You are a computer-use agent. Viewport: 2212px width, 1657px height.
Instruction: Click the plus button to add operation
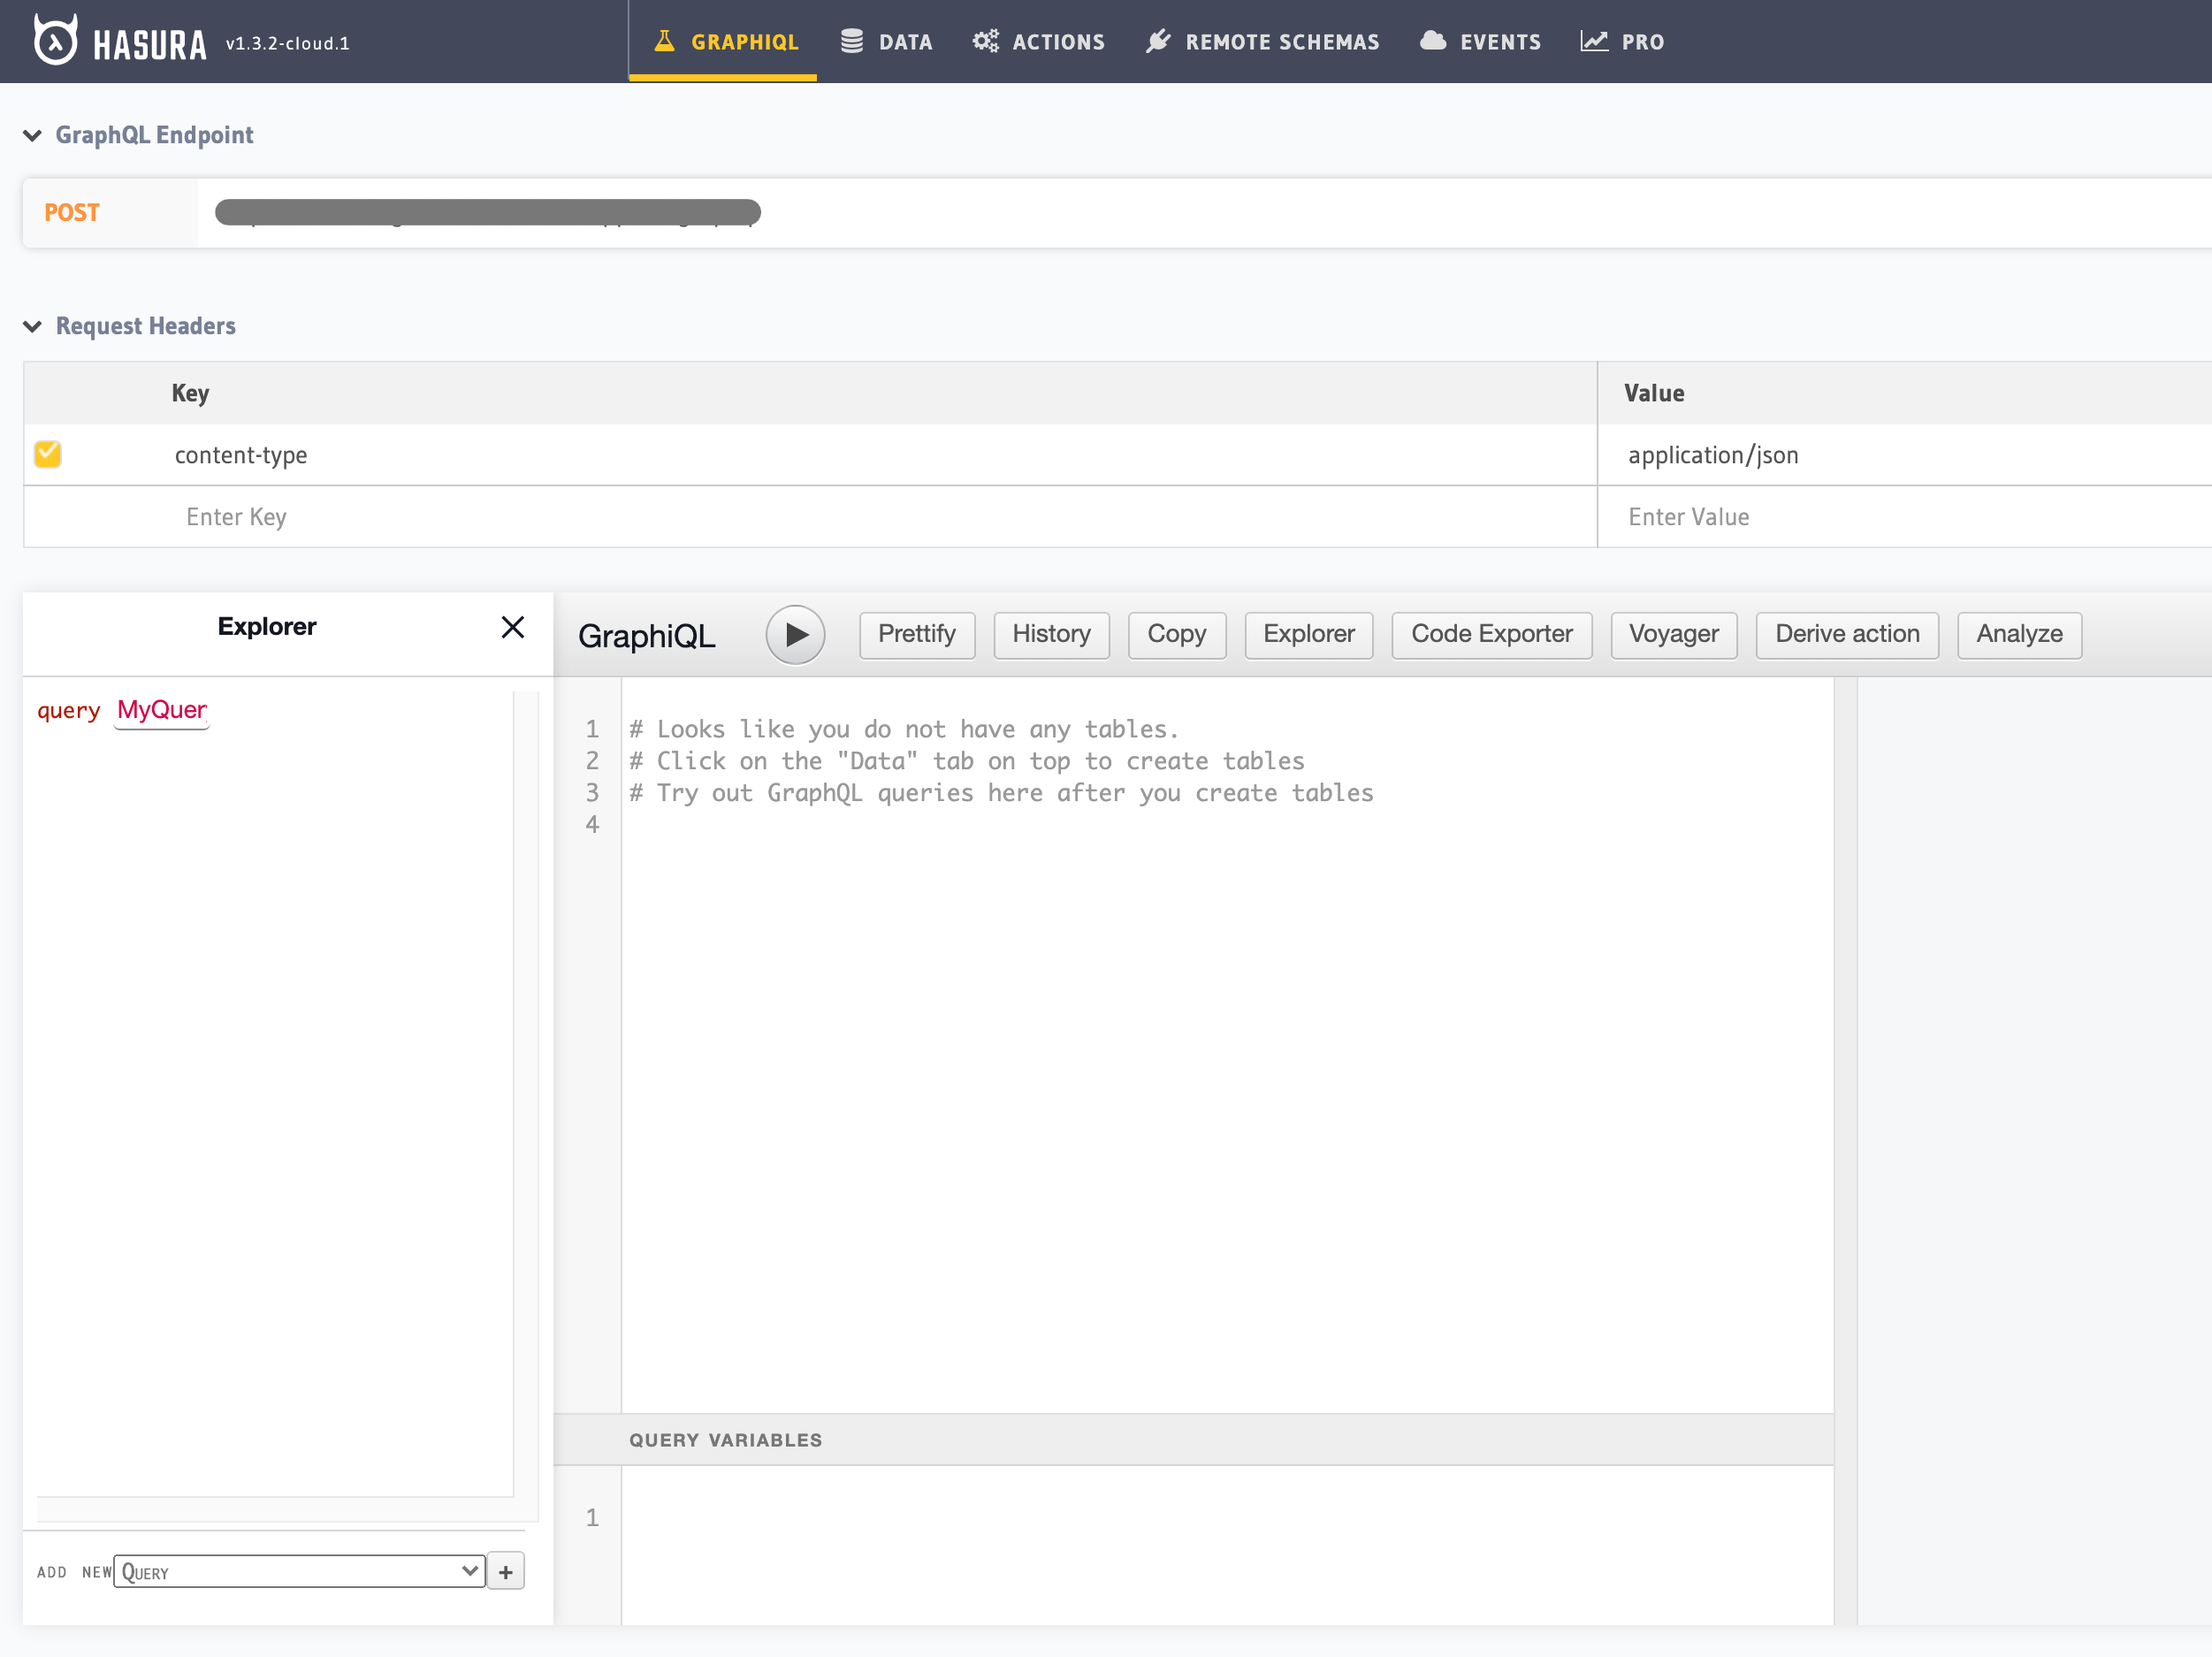click(506, 1571)
